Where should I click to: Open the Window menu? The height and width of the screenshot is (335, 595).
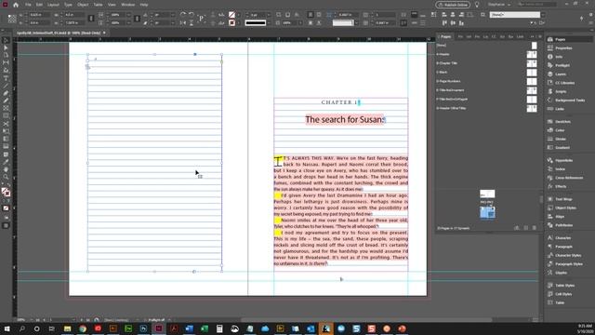click(x=128, y=5)
